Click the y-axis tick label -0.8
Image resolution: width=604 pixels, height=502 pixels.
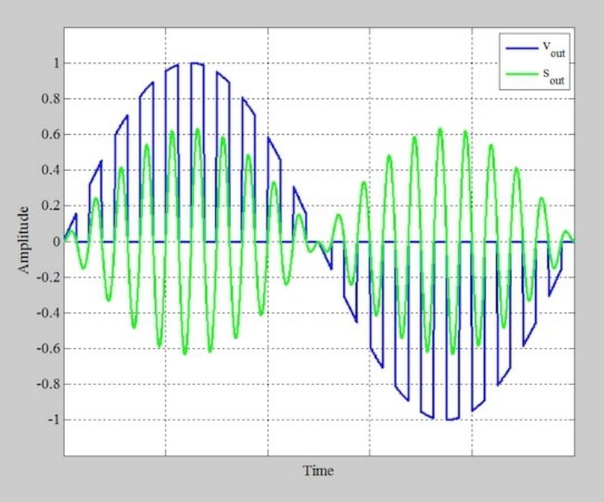[49, 384]
